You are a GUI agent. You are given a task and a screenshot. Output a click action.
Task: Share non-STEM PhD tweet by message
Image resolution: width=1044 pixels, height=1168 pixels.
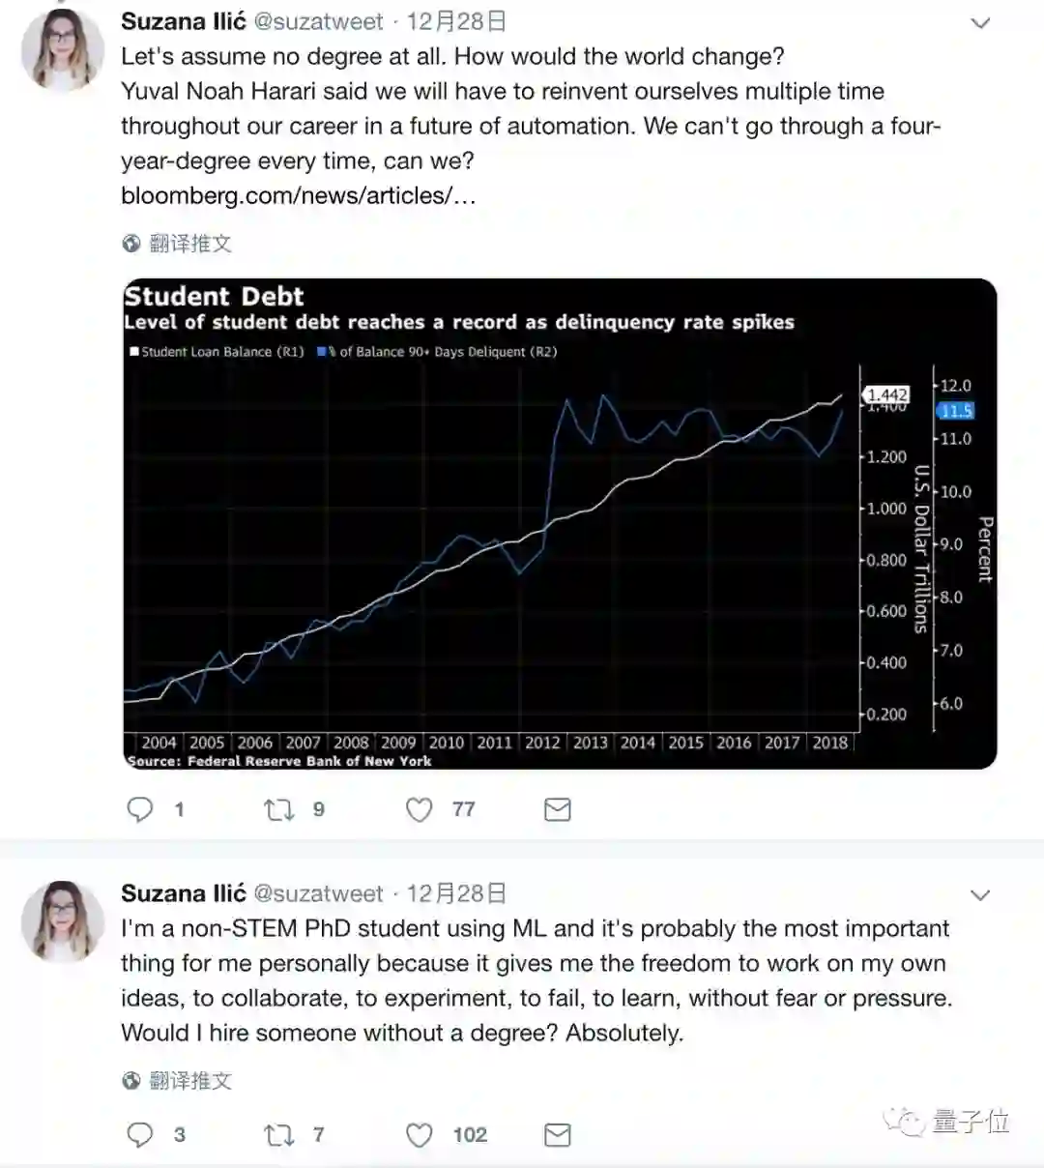pos(558,1134)
